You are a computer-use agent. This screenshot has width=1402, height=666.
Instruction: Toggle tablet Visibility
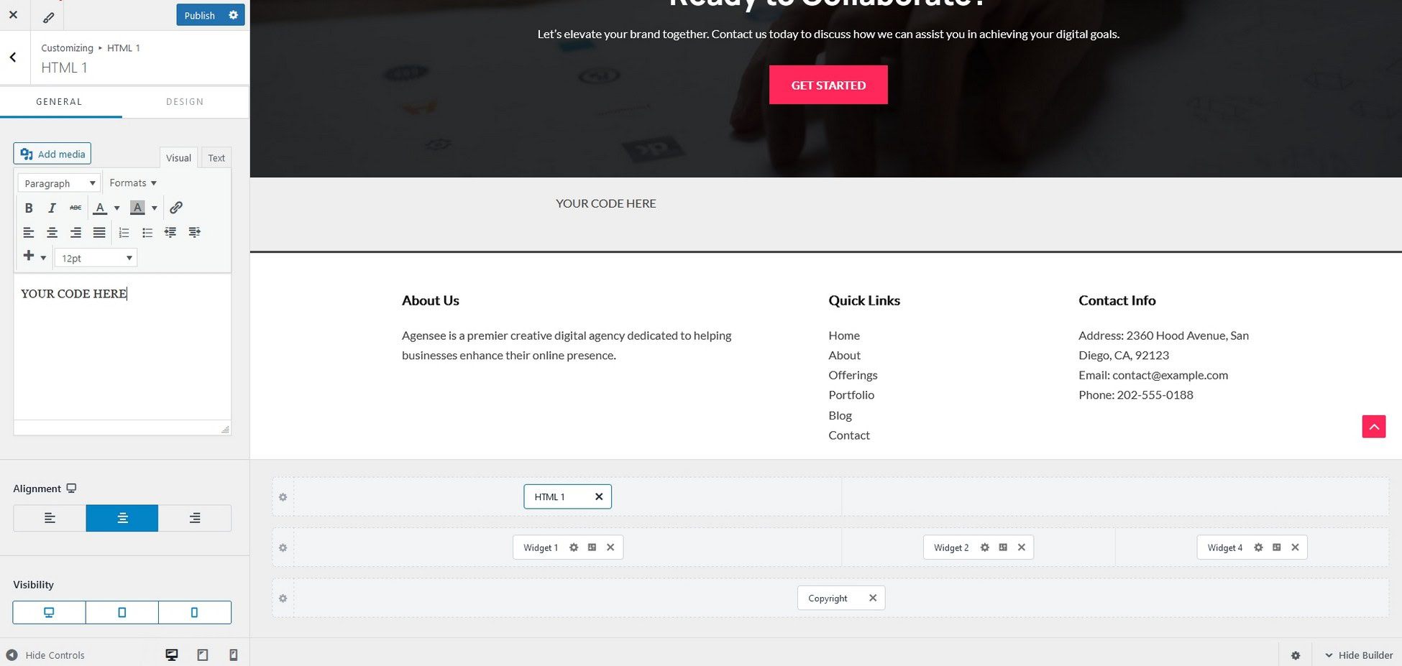pyautogui.click(x=122, y=612)
